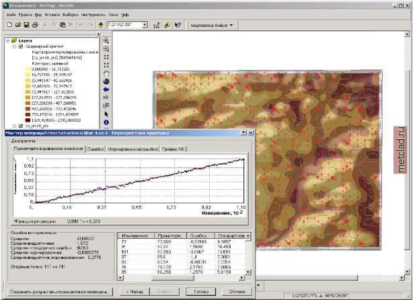Click the Save diskette toolbar icon
The height and width of the screenshot is (300, 413).
(26, 25)
